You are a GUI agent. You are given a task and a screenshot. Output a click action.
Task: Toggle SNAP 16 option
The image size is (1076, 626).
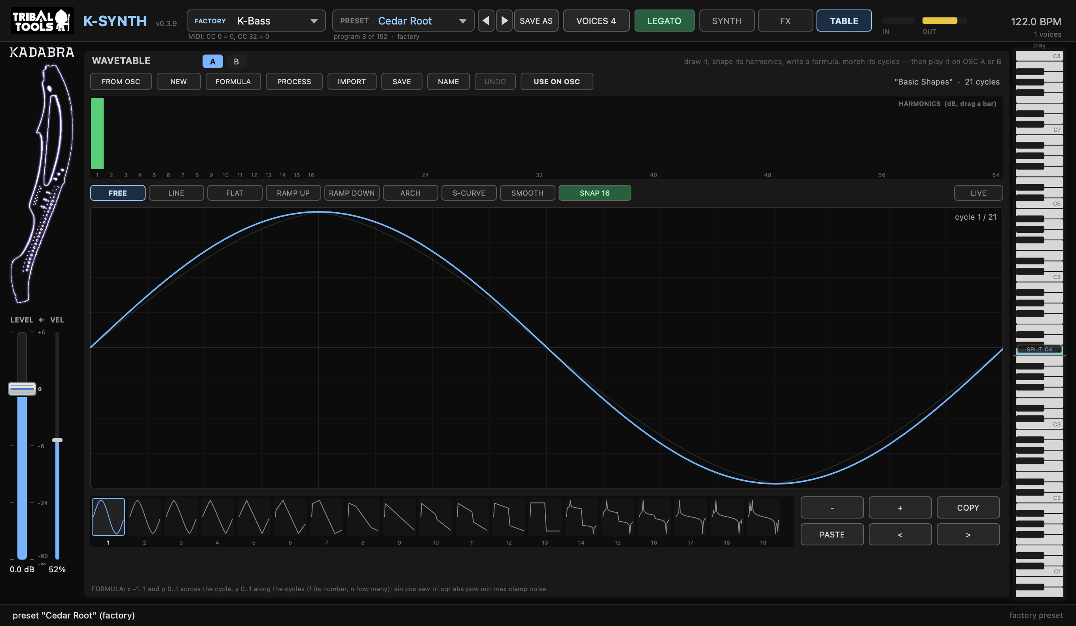595,193
